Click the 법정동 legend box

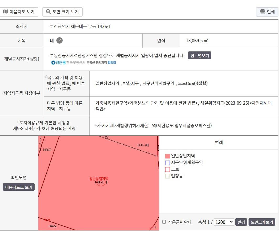pos(168,176)
